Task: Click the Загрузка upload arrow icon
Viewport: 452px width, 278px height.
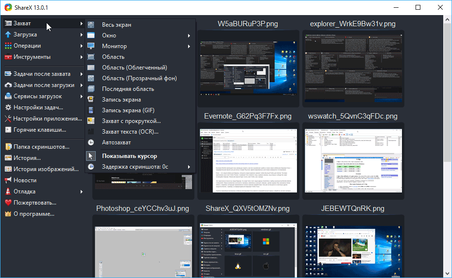Action: [x=8, y=35]
